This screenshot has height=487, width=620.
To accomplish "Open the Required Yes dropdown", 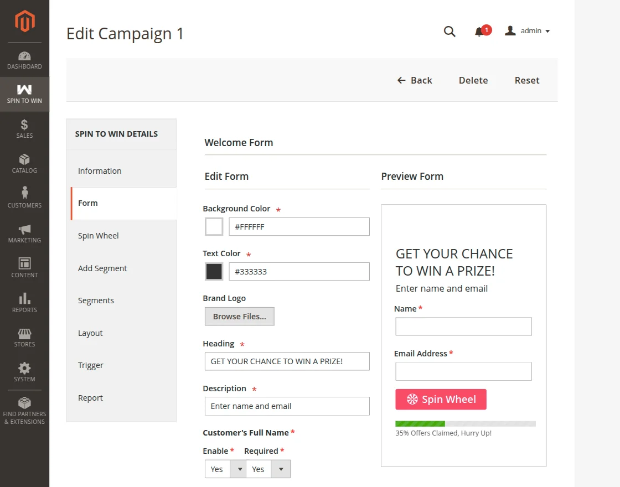I will pos(267,469).
